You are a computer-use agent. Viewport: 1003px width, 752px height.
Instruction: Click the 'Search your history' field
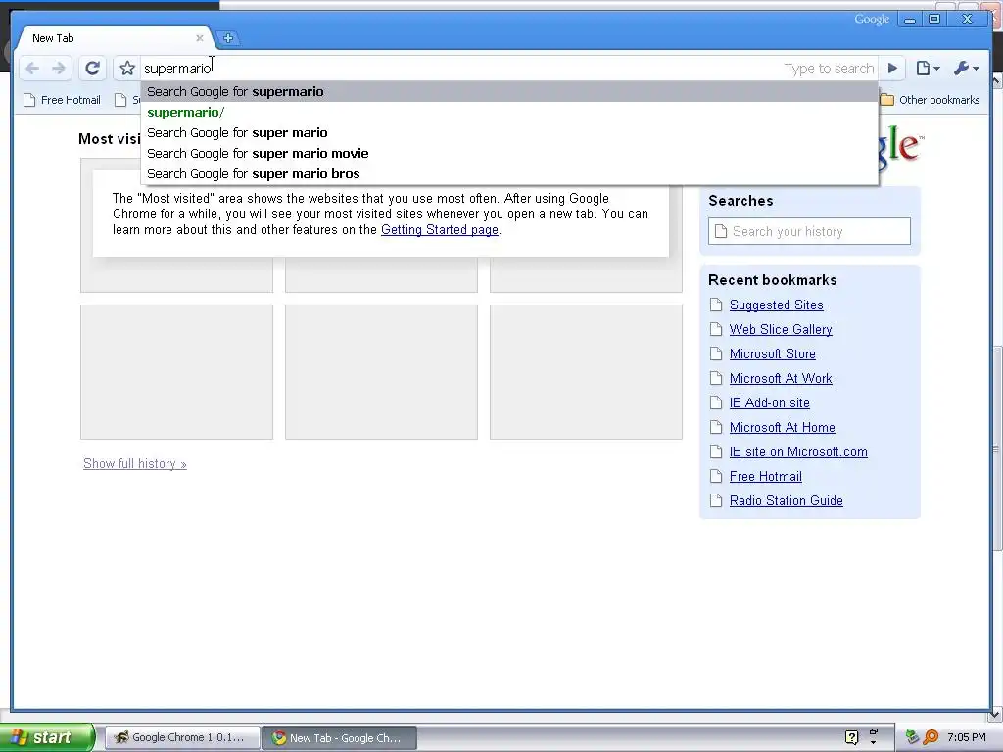[x=809, y=231]
